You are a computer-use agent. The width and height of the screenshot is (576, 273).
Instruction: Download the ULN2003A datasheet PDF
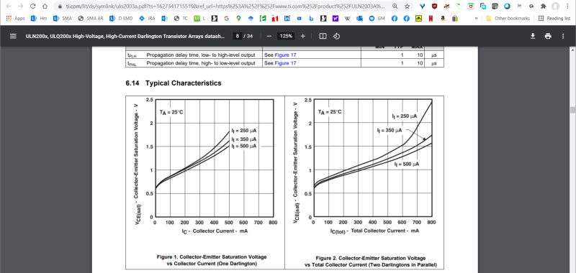point(533,36)
